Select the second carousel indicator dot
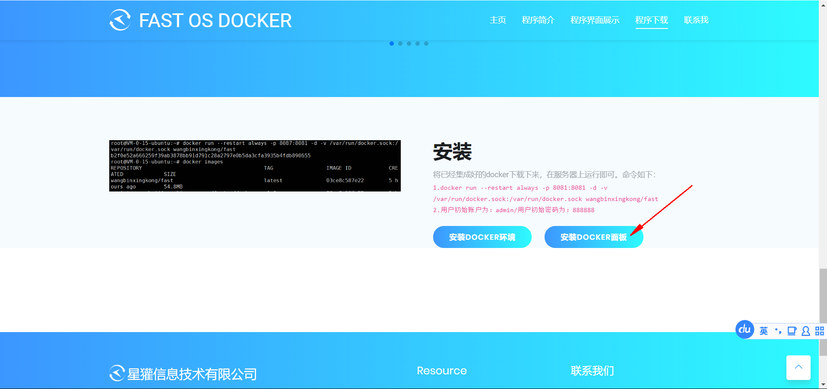The image size is (827, 389). pyautogui.click(x=400, y=43)
